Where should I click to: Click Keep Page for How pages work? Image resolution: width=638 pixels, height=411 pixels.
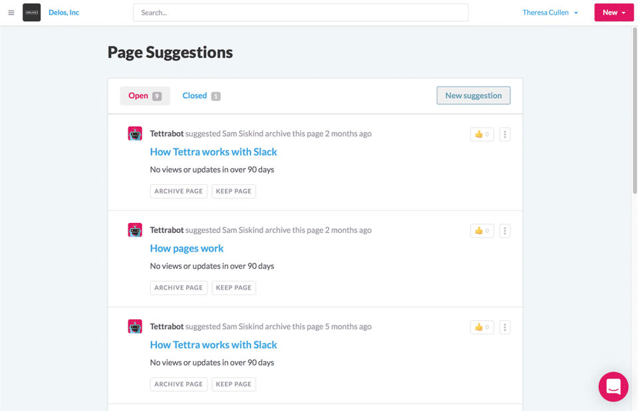[x=234, y=288]
